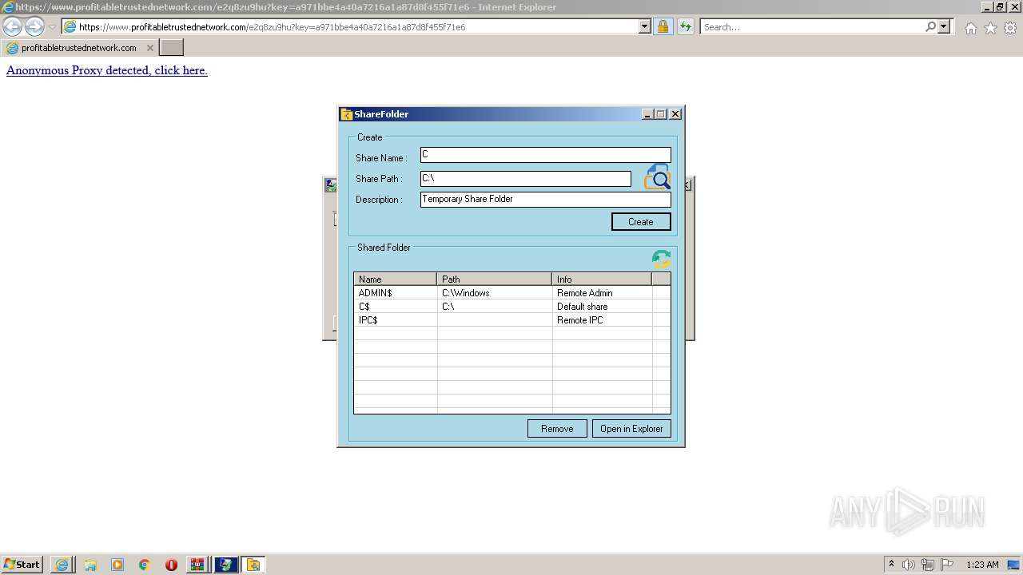
Task: Launch the media player taskbar icon
Action: 117,565
